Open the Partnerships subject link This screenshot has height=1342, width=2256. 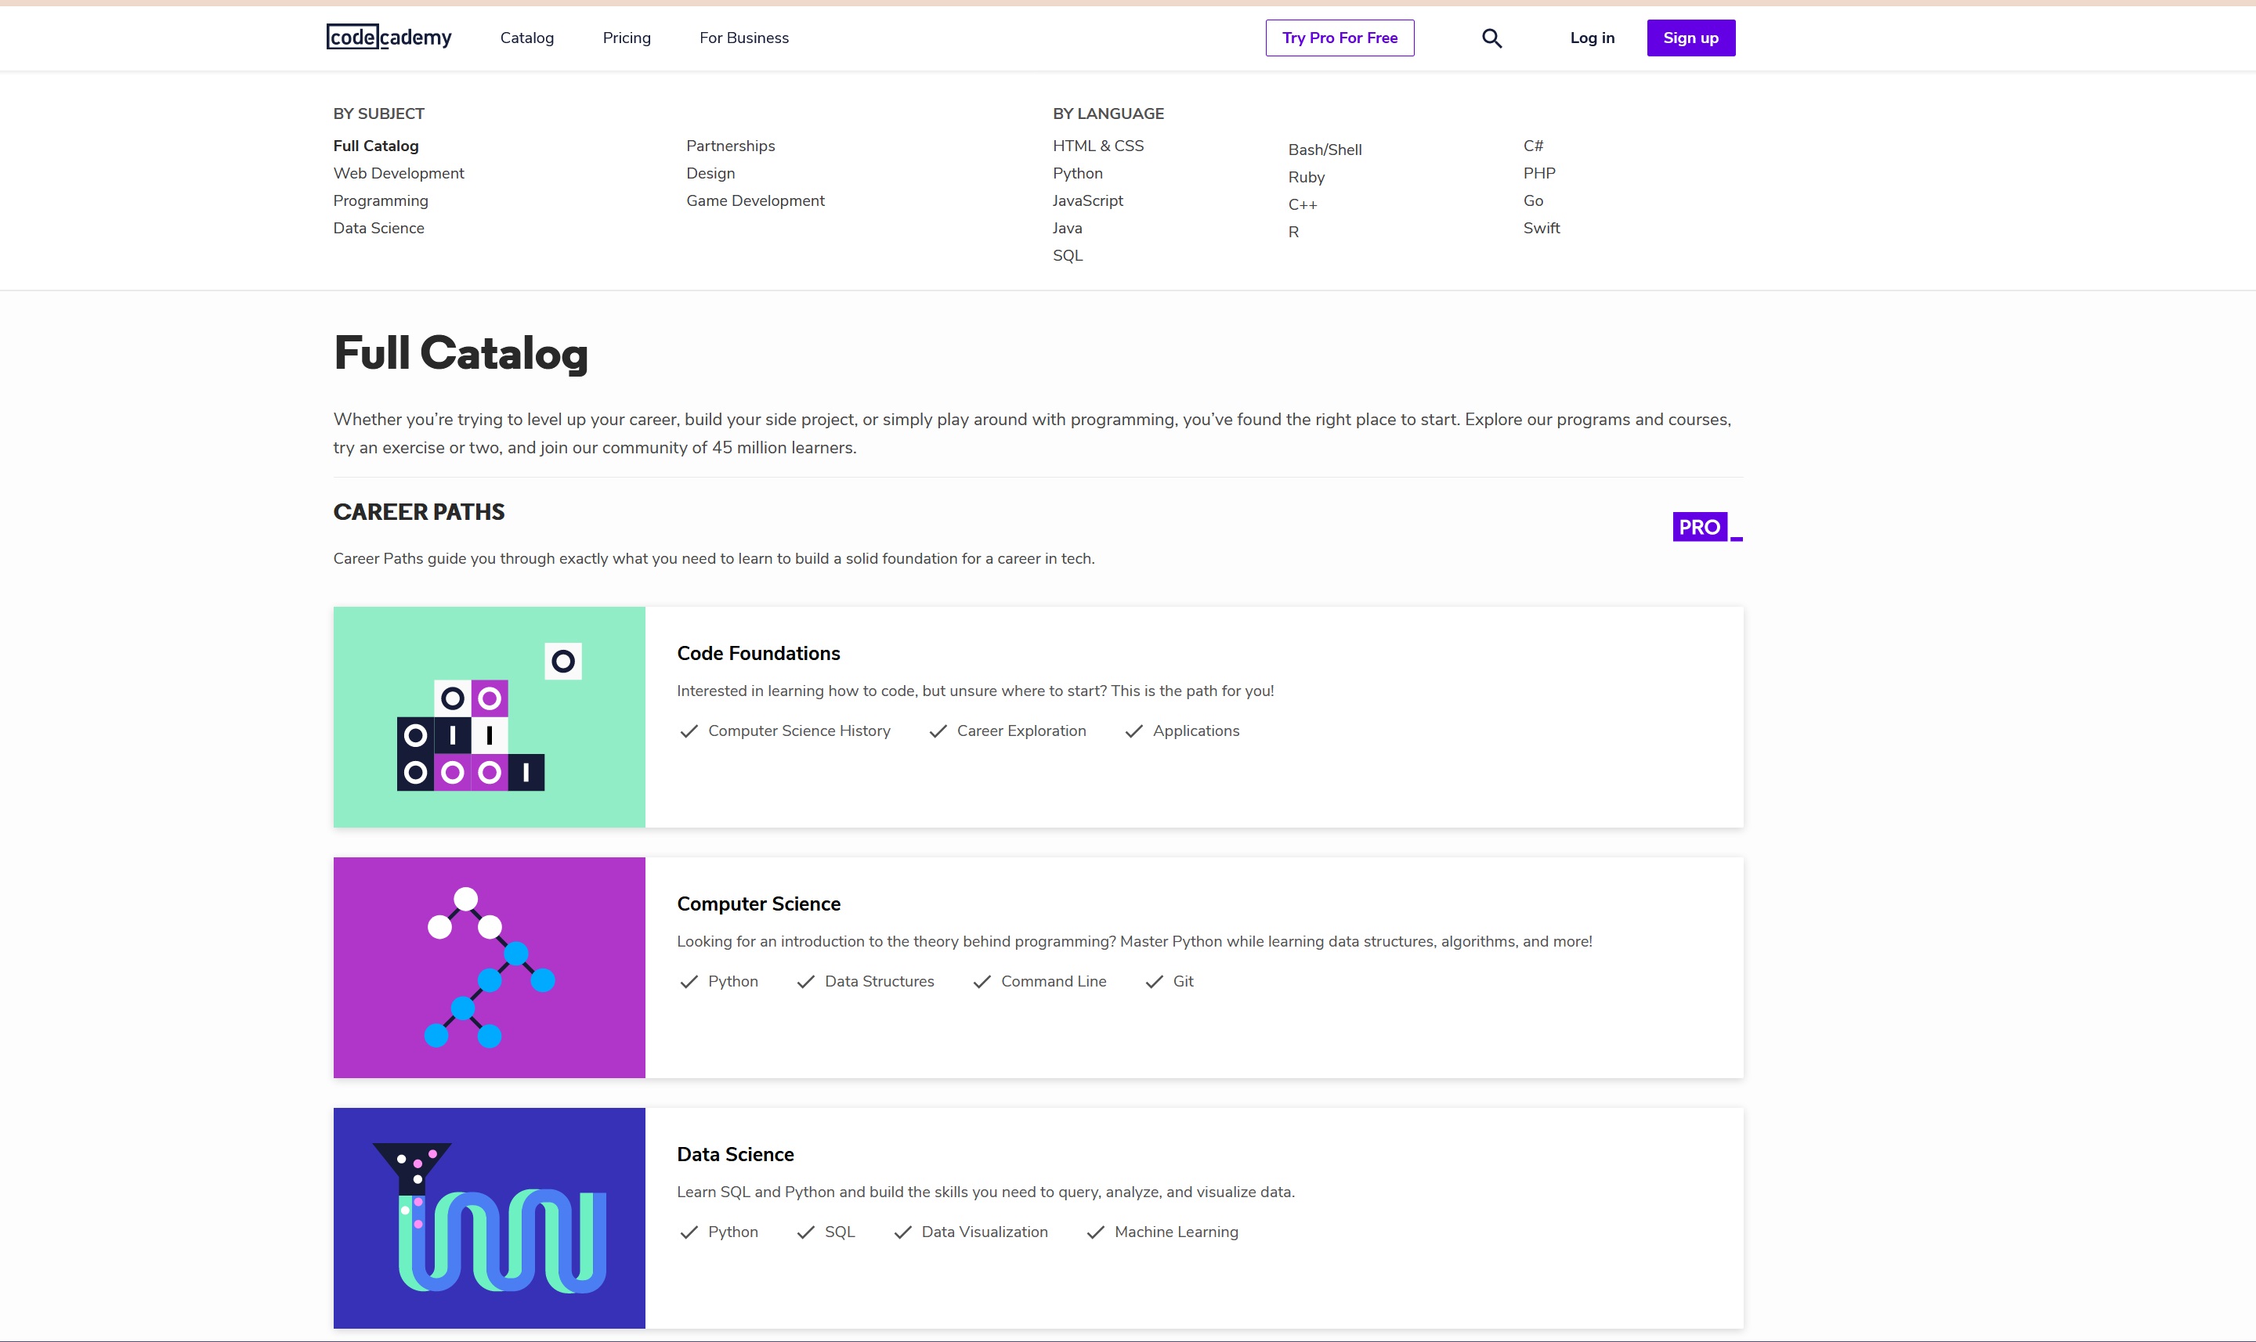[x=730, y=146]
